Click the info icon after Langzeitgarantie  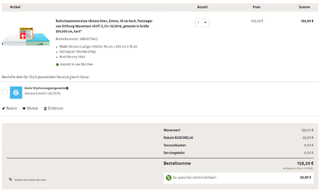tap(67, 88)
